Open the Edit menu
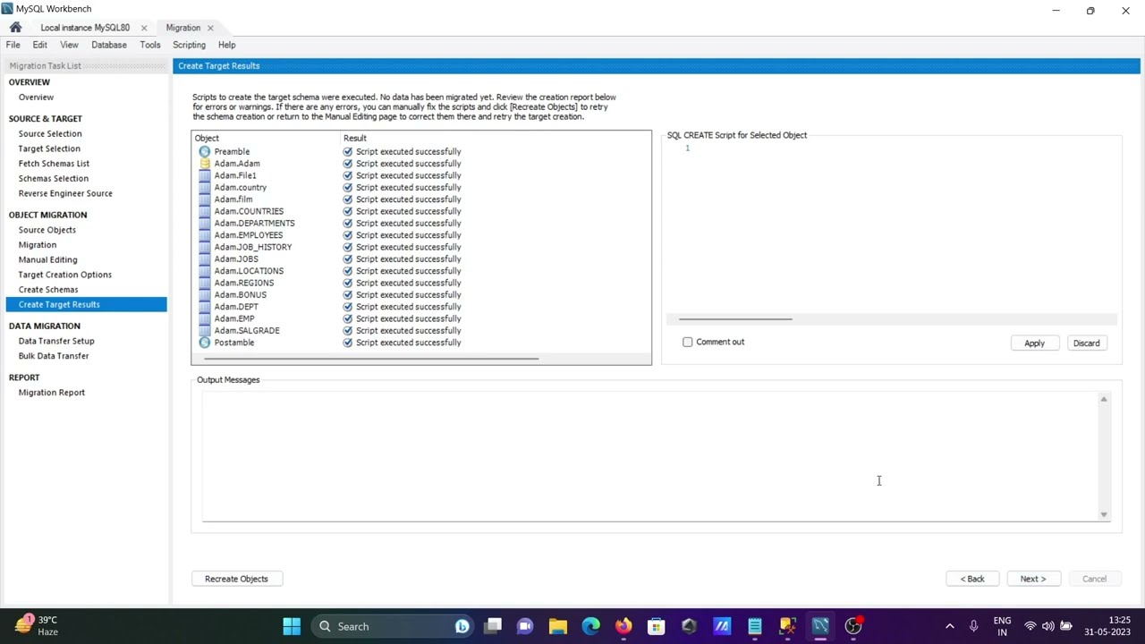This screenshot has width=1145, height=644. coord(40,45)
